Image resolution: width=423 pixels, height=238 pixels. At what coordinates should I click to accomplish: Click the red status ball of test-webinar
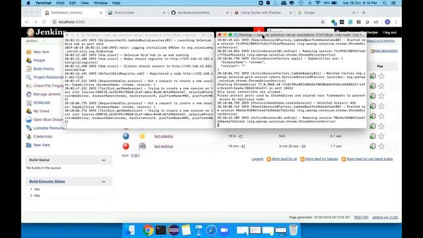point(126,146)
